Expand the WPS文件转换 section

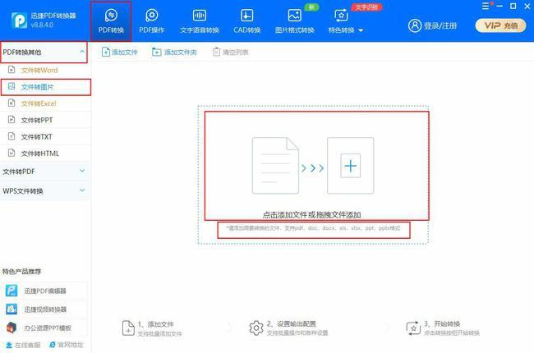pyautogui.click(x=46, y=190)
